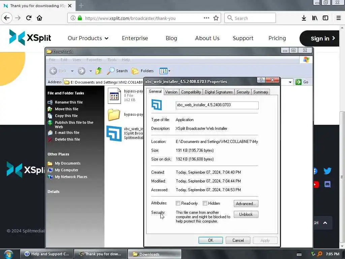The width and height of the screenshot is (345, 259).
Task: Switch to Compatibility tab
Action: 191,92
